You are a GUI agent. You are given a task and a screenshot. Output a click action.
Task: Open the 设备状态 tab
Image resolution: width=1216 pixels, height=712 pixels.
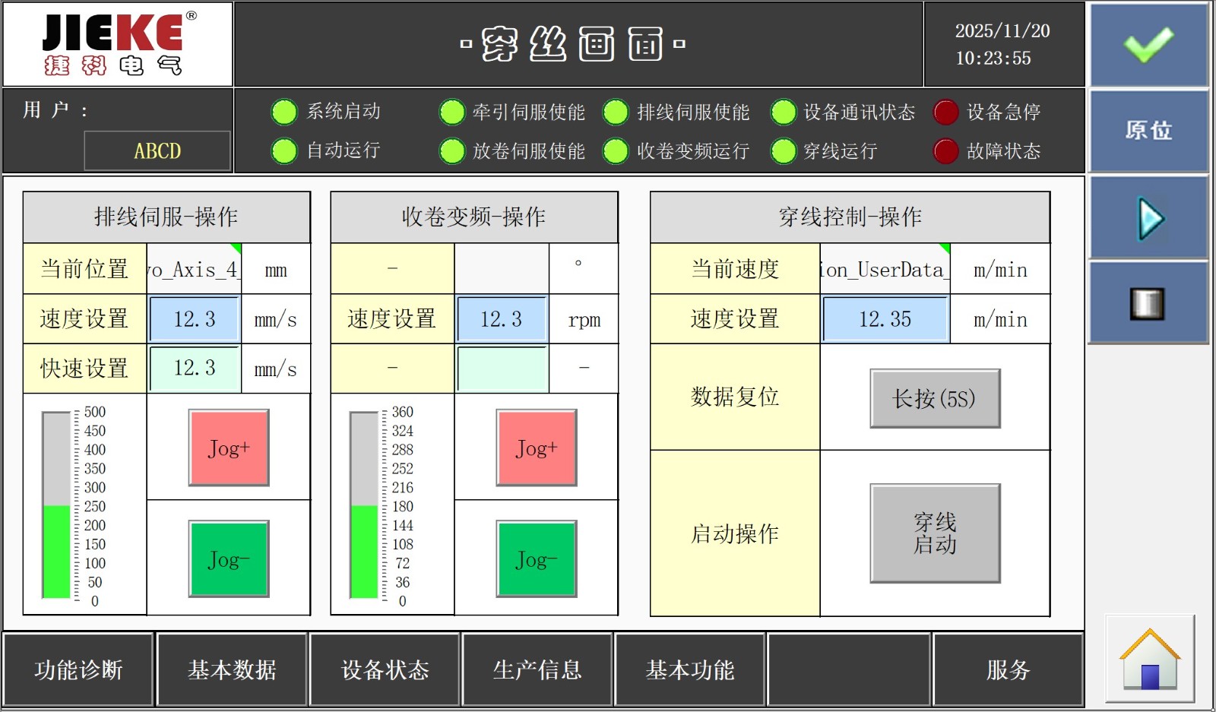(x=385, y=669)
